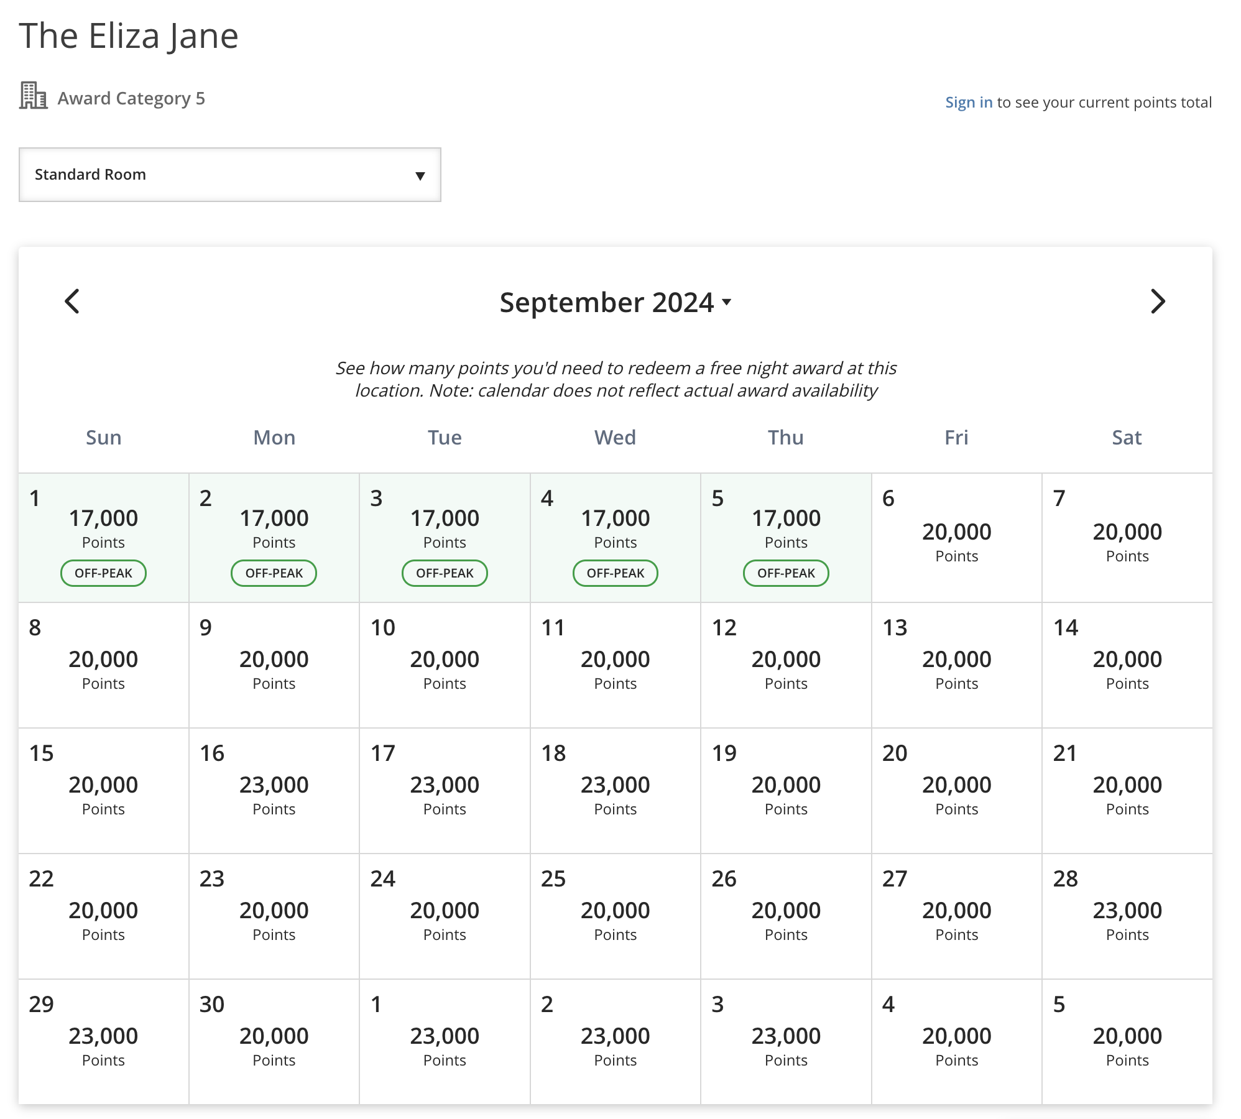This screenshot has height=1119, width=1241.
Task: Select September 23 date cell
Action: coord(274,916)
